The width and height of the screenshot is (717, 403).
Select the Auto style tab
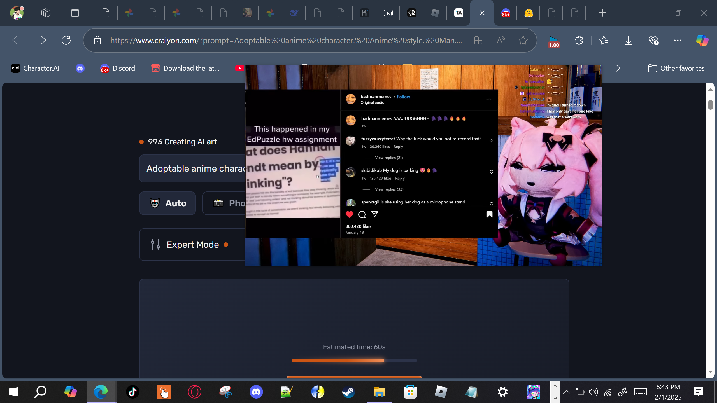point(167,203)
